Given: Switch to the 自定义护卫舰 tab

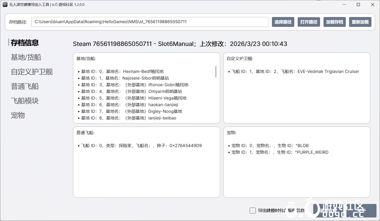Looking at the screenshot, I should coord(32,72).
